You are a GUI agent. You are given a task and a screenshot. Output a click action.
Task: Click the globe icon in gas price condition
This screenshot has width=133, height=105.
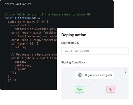tap(80, 75)
